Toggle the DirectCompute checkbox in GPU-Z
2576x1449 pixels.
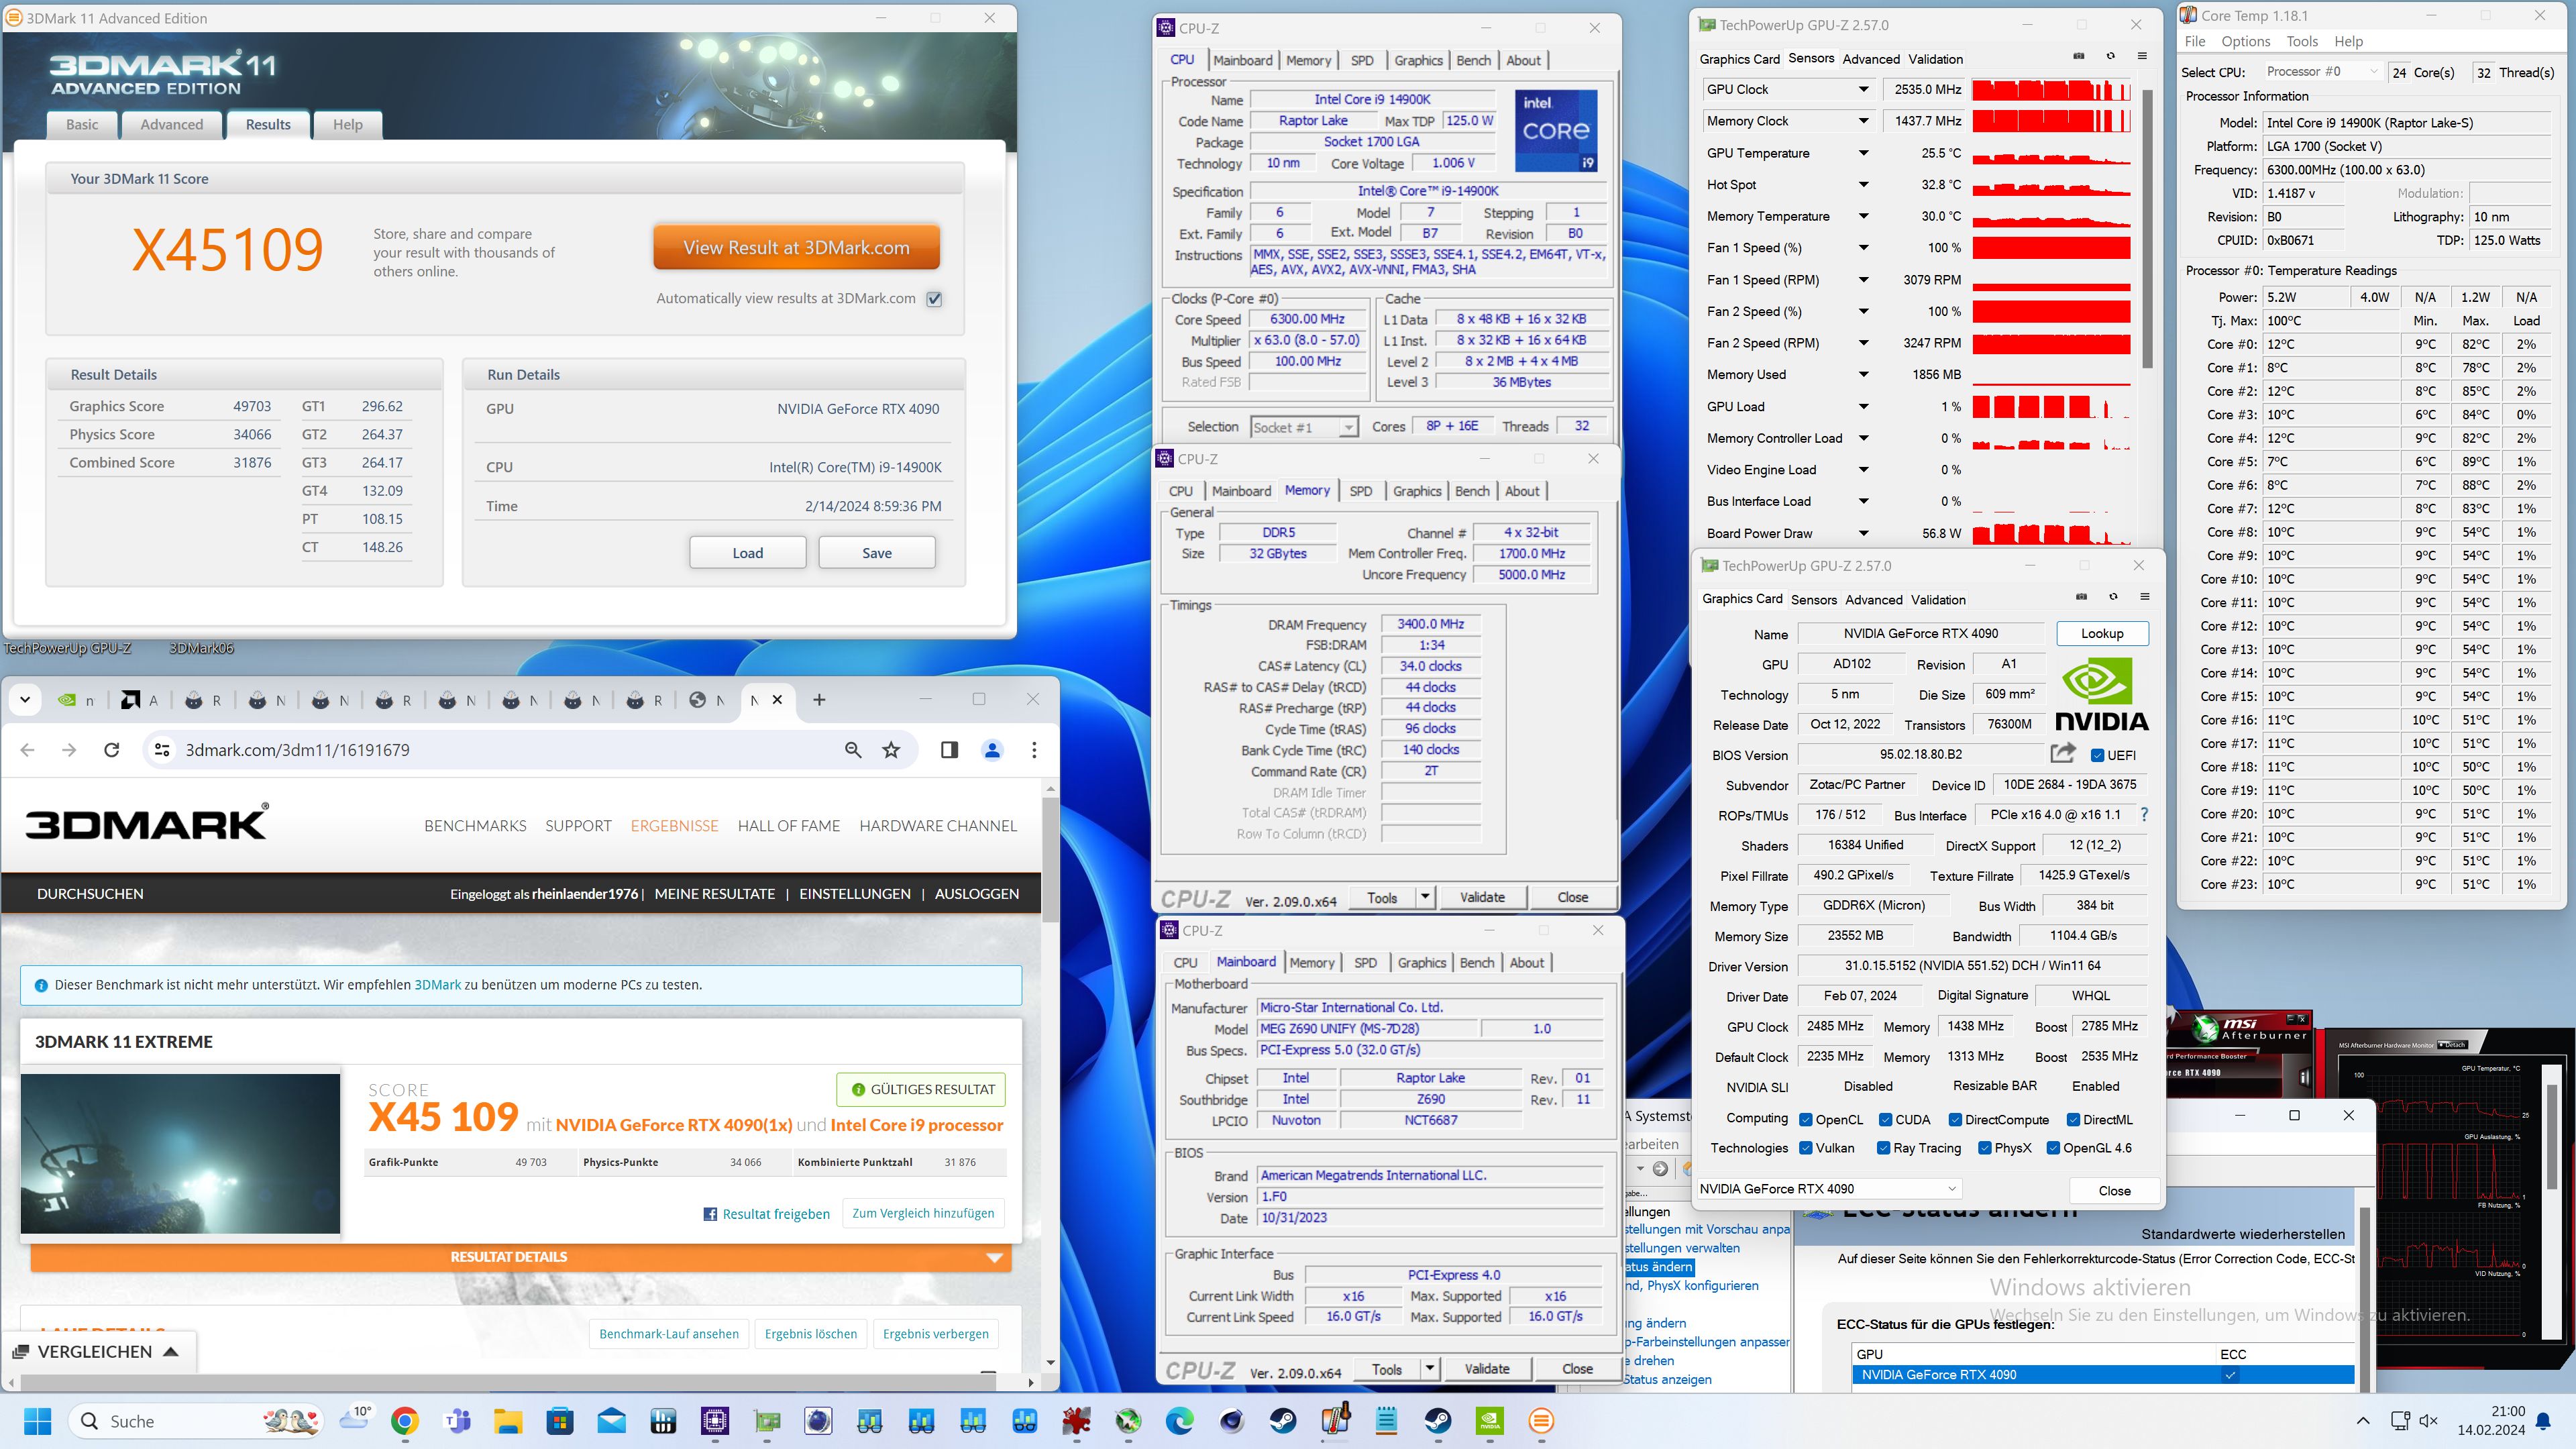pos(1955,1119)
